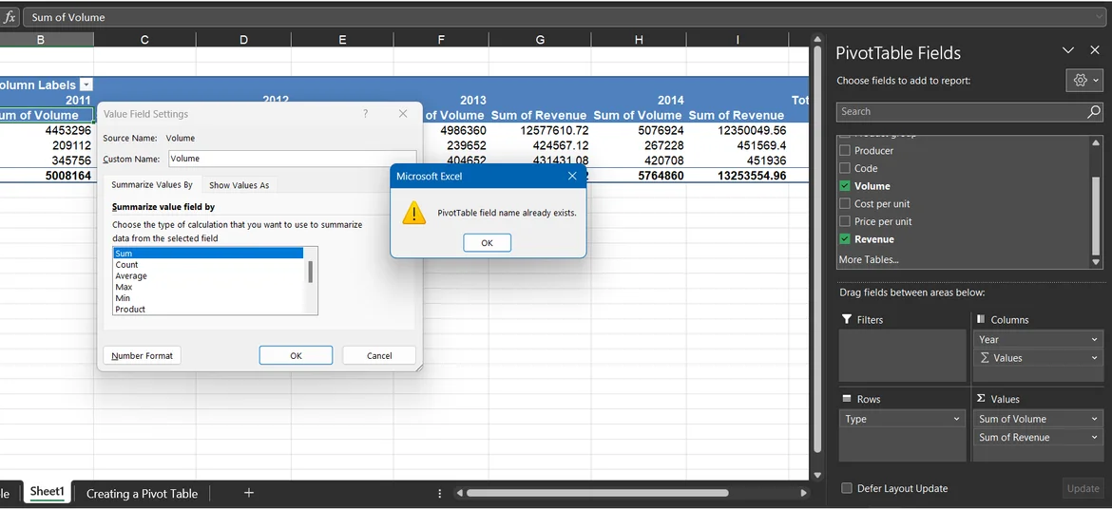
Task: Click the Custom Name text field
Action: 292,159
